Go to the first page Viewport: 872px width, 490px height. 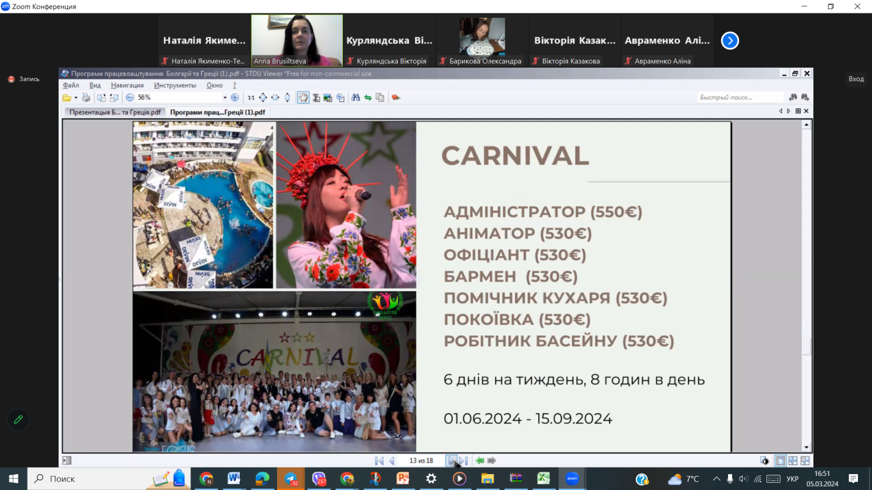pos(379,461)
